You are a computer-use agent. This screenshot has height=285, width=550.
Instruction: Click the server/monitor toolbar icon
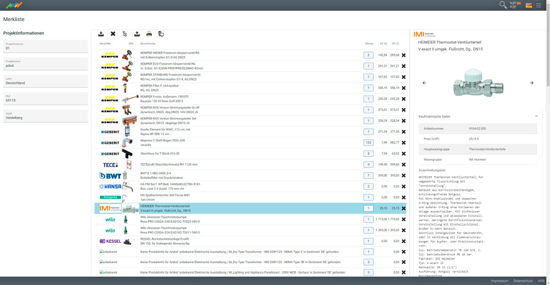point(161,34)
